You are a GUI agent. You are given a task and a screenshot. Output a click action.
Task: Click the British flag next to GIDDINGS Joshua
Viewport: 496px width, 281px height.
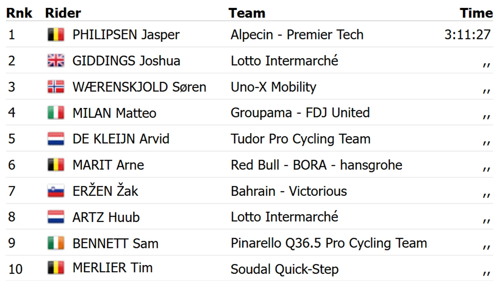56,61
